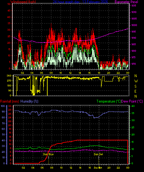Click the 08 hour label under the windspeed graph

click(x=51, y=73)
